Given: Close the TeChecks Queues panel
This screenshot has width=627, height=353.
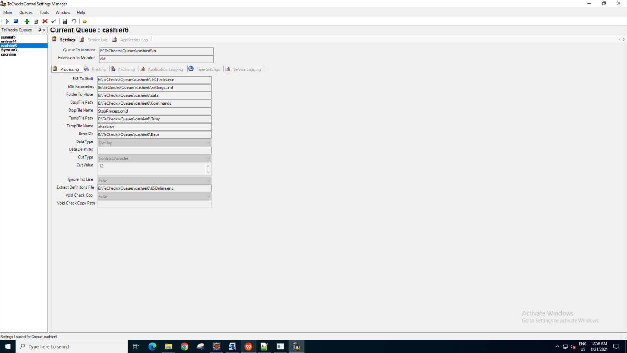Looking at the screenshot, I should [x=44, y=30].
